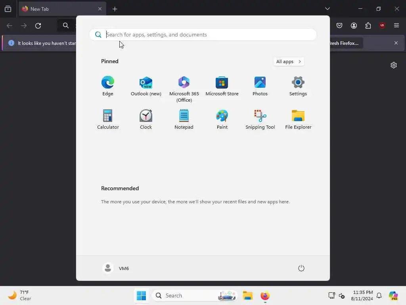
Task: Open the Firefox extensions puzzle icon
Action: (368, 25)
